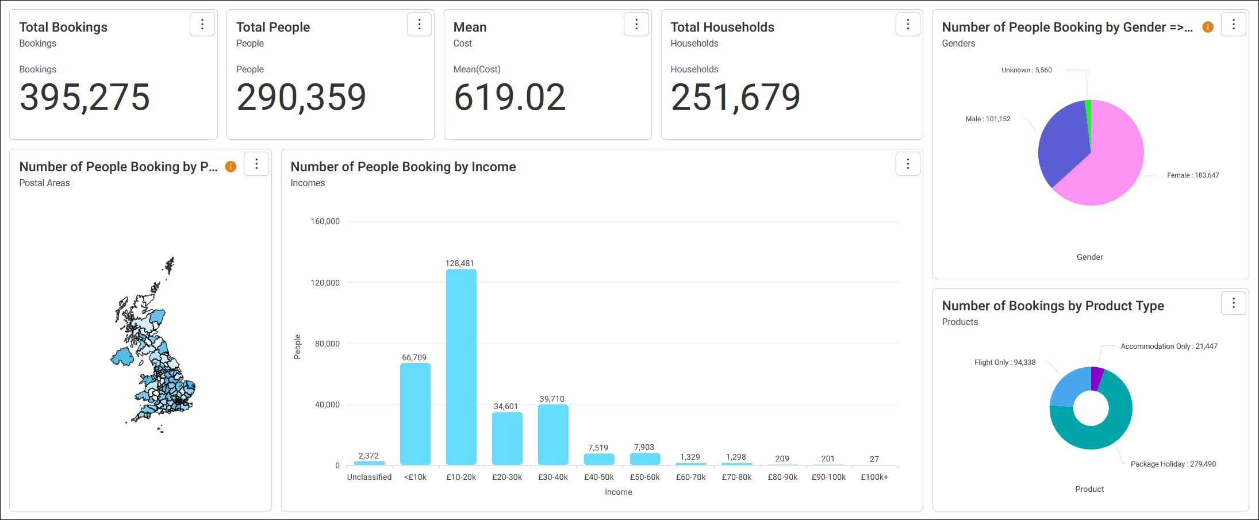The width and height of the screenshot is (1259, 520).
Task: Click the 'Accommodation Only : 21,447' label
Action: (x=1169, y=346)
